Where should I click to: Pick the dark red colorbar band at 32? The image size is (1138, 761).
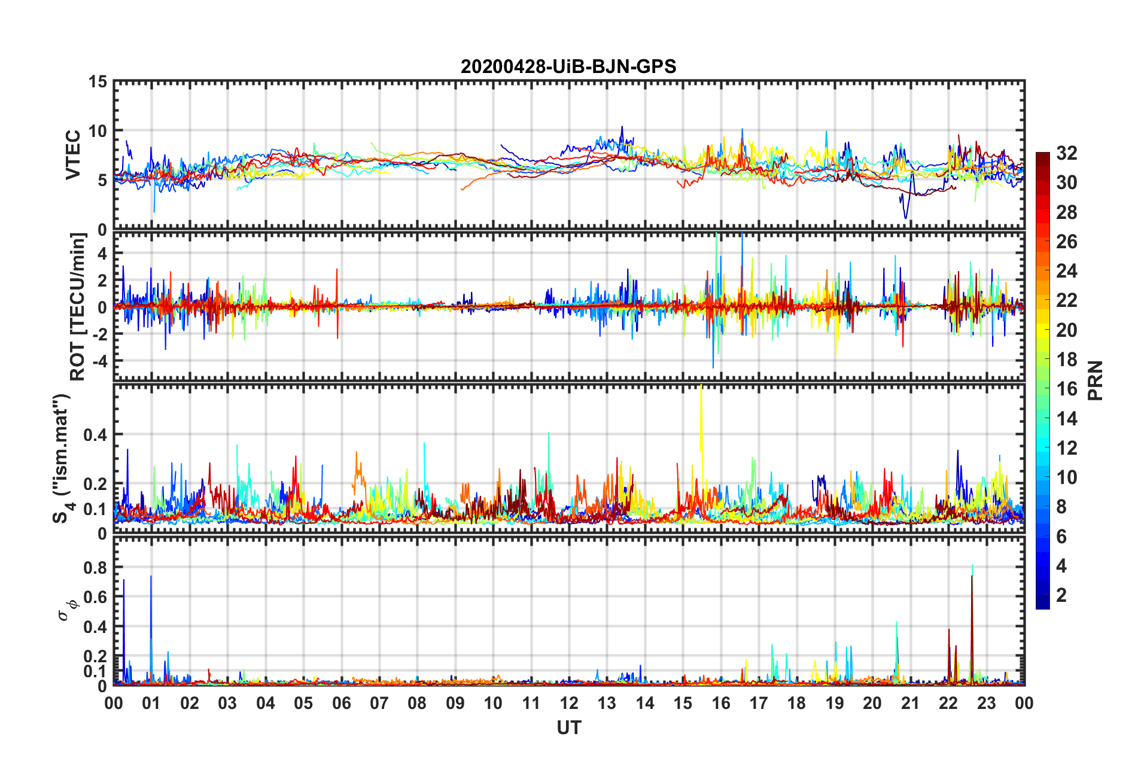pyautogui.click(x=1042, y=157)
